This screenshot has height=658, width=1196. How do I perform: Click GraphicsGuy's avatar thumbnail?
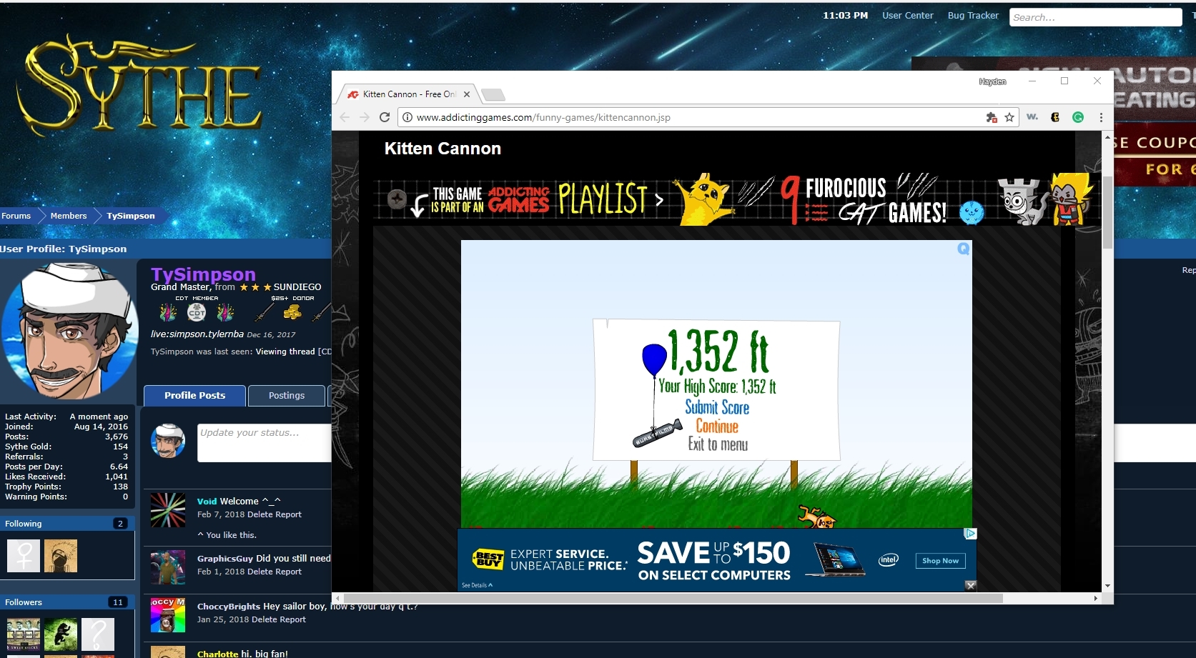coord(168,567)
